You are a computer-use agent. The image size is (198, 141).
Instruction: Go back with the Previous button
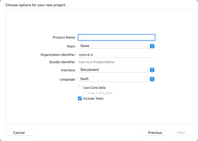[x=155, y=133]
